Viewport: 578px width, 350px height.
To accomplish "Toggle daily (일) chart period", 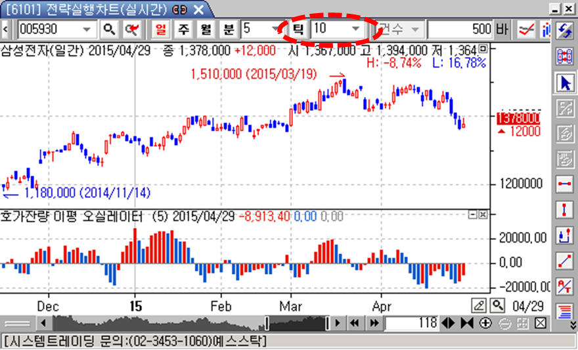I will [160, 29].
